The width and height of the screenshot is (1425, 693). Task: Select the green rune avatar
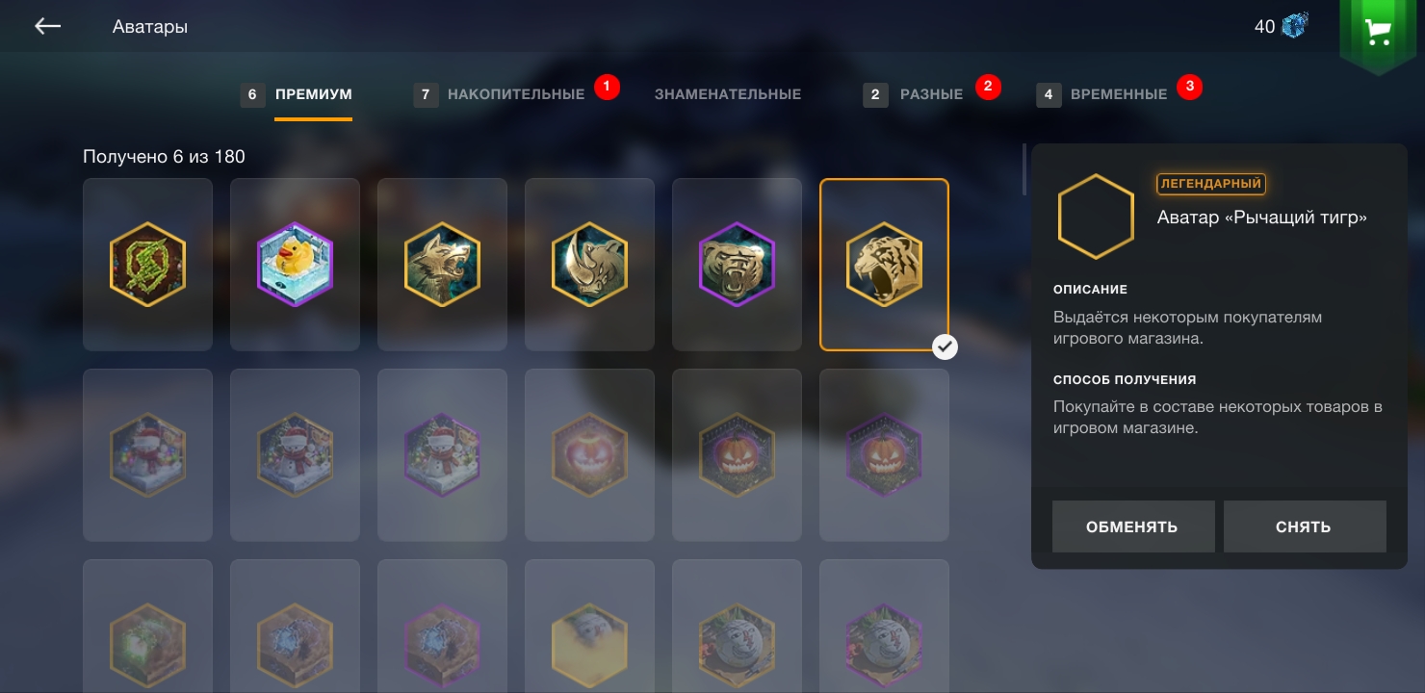pyautogui.click(x=147, y=265)
